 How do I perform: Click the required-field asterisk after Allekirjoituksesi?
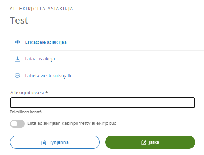tap(46, 93)
